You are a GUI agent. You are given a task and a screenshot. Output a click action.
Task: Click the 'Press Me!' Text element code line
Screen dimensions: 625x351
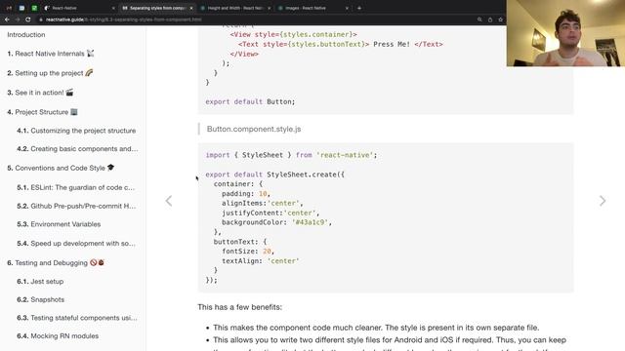coord(341,44)
